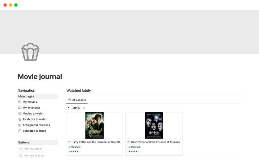Click the calendar icon beside Schedule & Track
This screenshot has height=162, width=259.
(20, 131)
